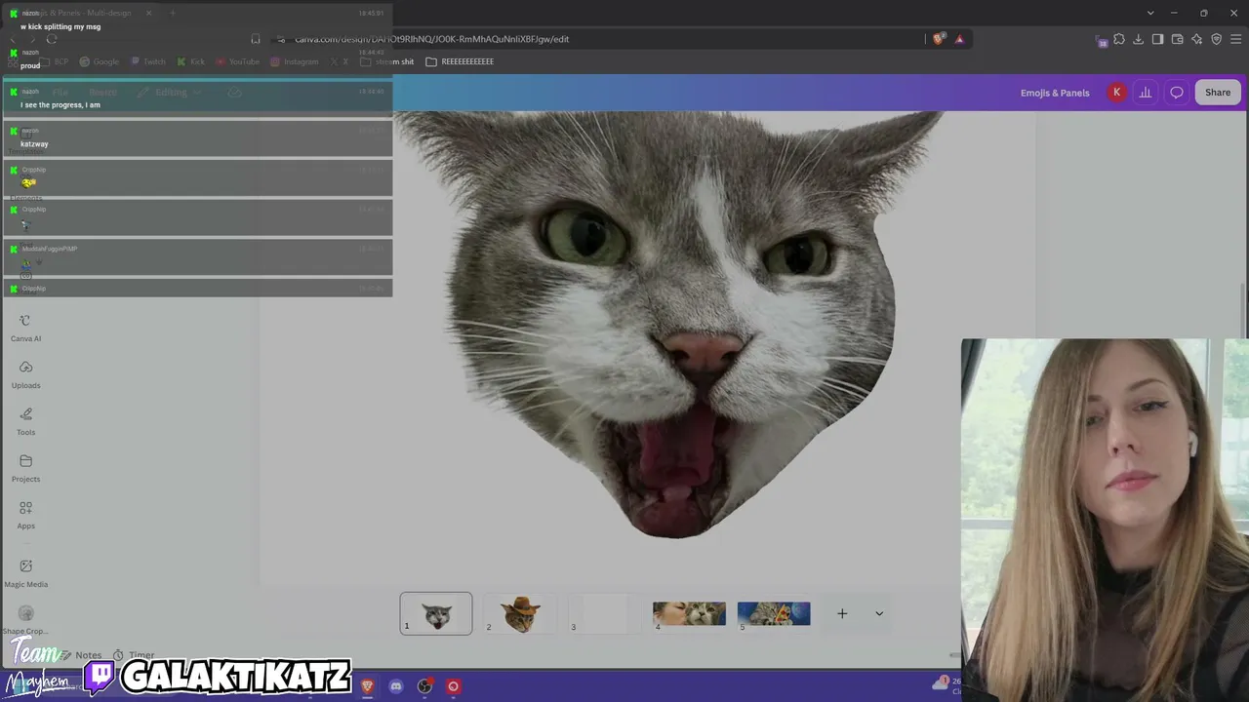Select page 1 cat thumbnail
The height and width of the screenshot is (702, 1249).
click(x=436, y=613)
